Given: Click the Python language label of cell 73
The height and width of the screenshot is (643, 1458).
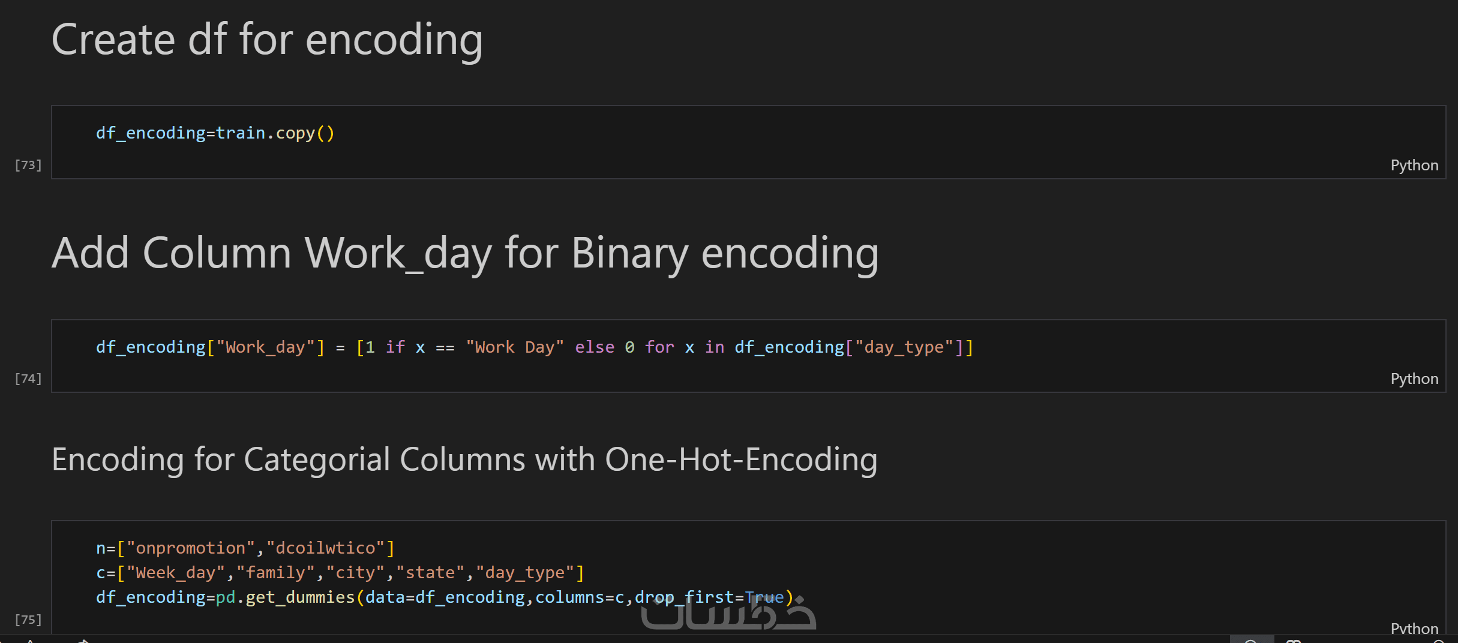Looking at the screenshot, I should point(1414,165).
